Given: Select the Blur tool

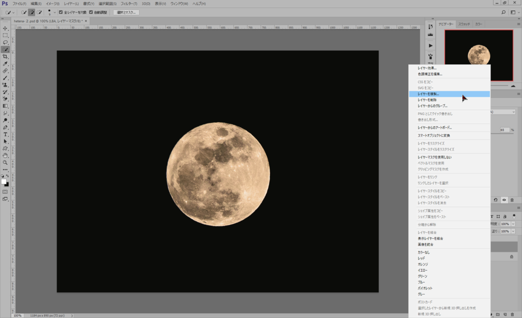Looking at the screenshot, I should coord(5,113).
